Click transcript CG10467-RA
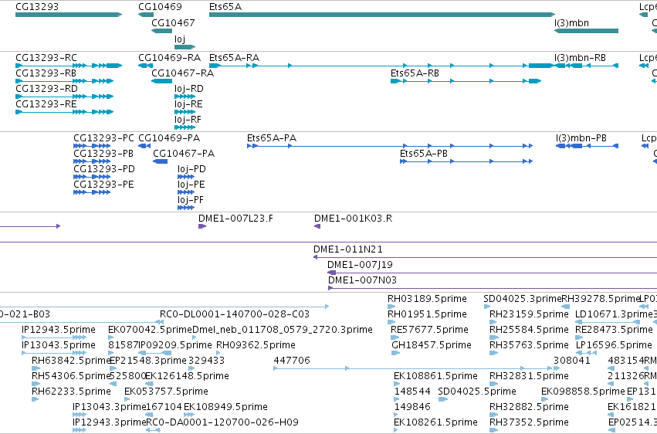 [161, 81]
